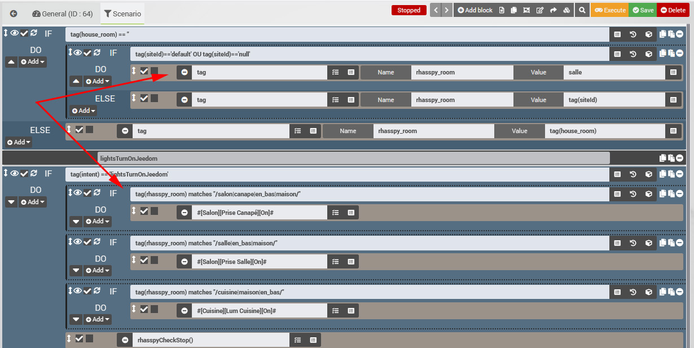Click the duplicate scenario icon in toolbar
Screen dimensions: 694x348
(x=513, y=10)
